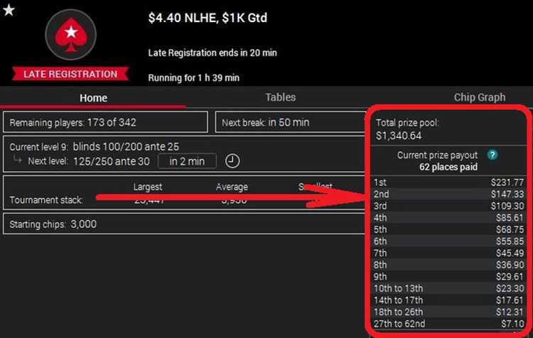Click the prize payout help question mark

(x=492, y=156)
